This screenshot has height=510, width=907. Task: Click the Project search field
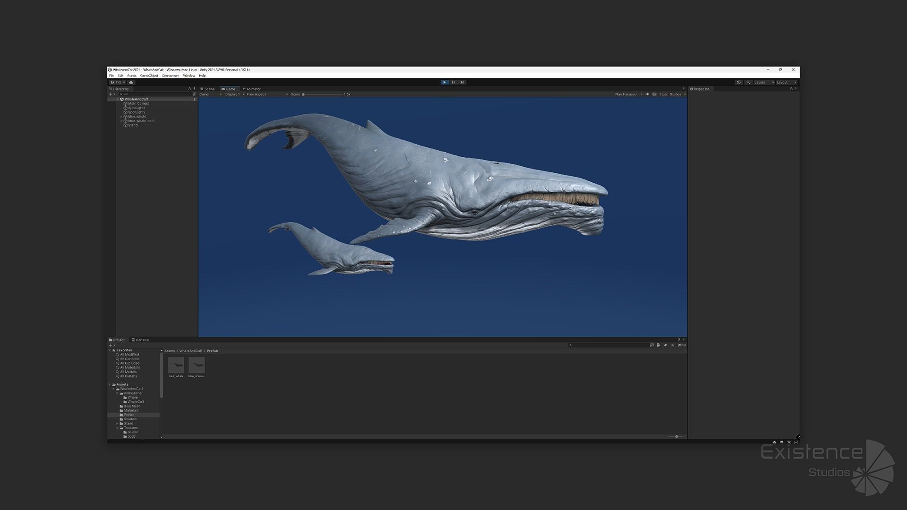tap(608, 345)
